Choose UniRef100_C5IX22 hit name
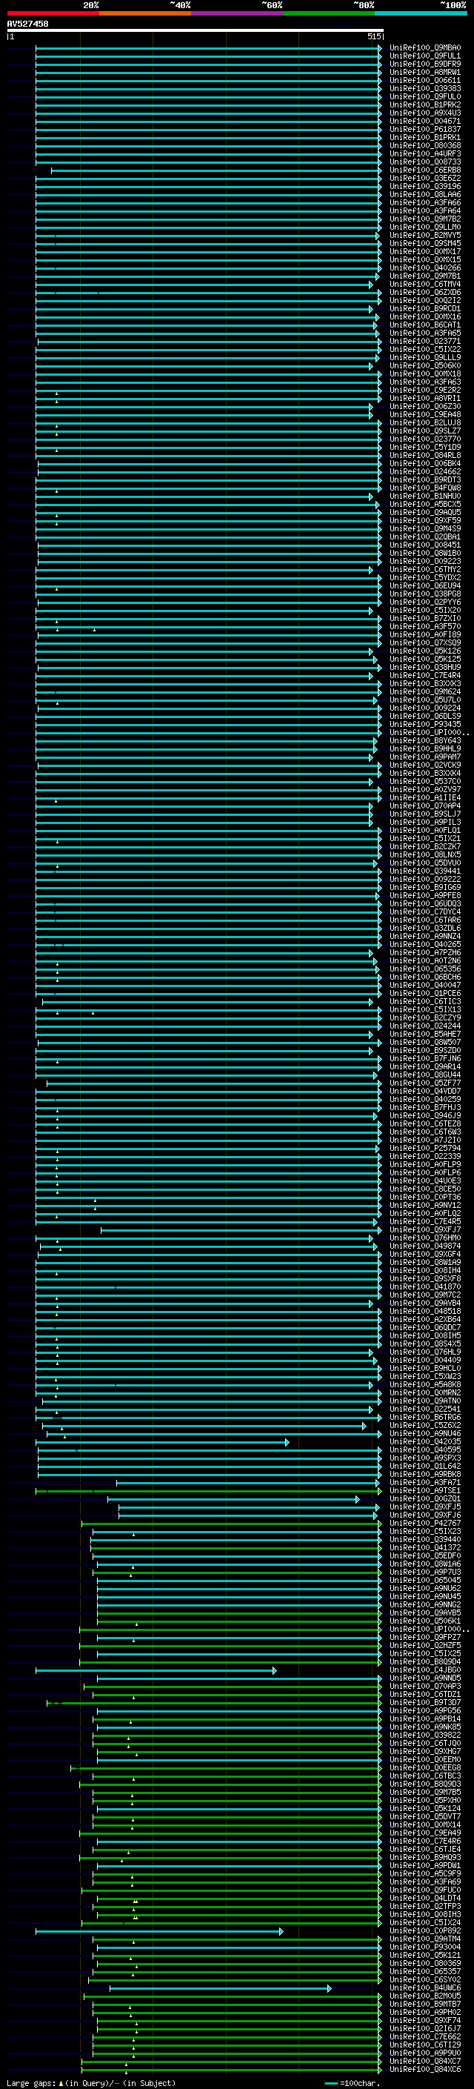The width and height of the screenshot is (474, 2089). coord(425,350)
